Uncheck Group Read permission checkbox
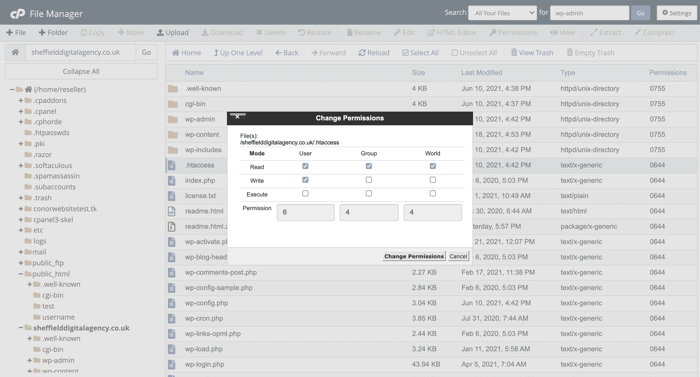This screenshot has height=377, width=700. (369, 166)
